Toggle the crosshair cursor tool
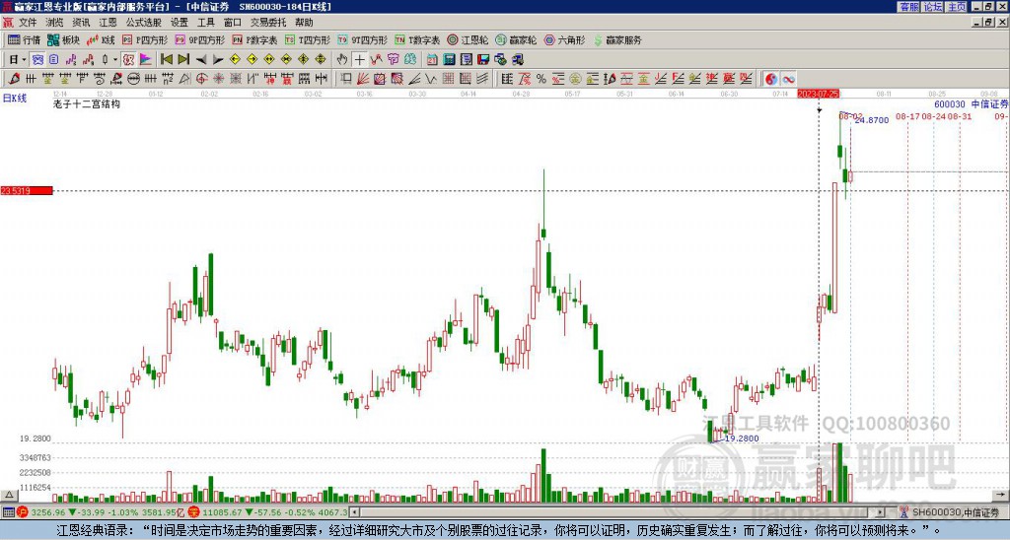 (x=359, y=60)
